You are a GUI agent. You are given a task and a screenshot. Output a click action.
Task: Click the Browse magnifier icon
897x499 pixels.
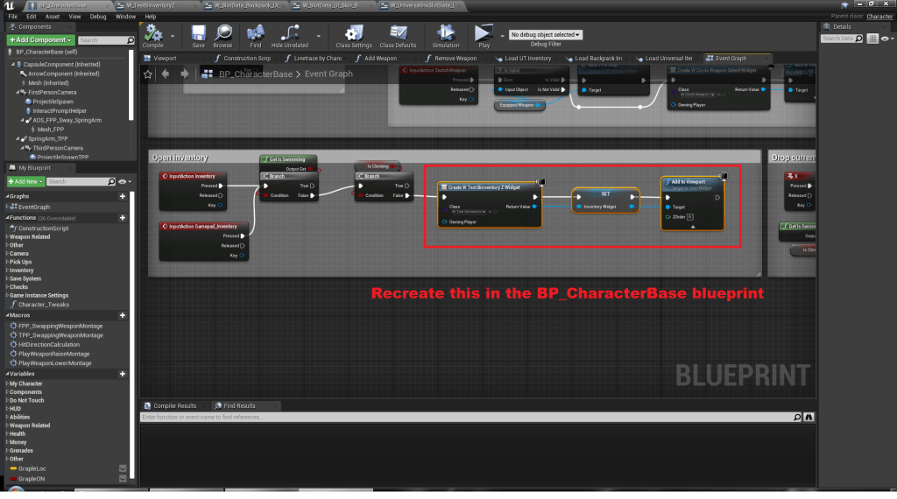(x=223, y=34)
